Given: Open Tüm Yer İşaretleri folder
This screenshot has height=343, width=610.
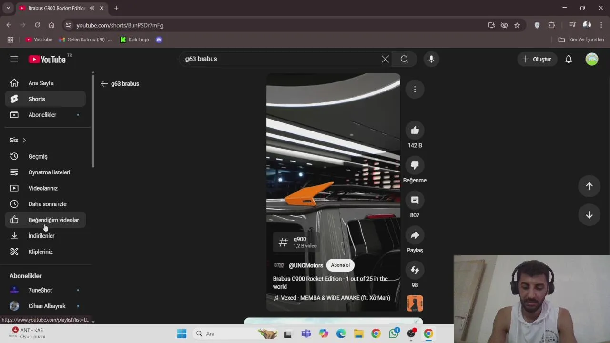Looking at the screenshot, I should pyautogui.click(x=581, y=40).
